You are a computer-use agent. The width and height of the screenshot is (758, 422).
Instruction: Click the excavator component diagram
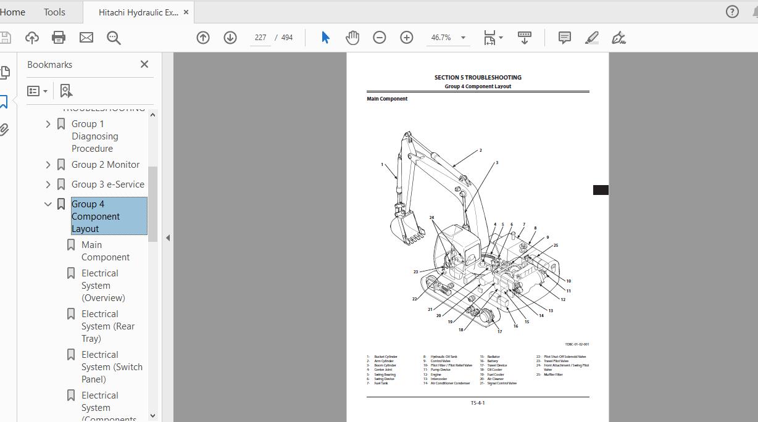pos(477,233)
